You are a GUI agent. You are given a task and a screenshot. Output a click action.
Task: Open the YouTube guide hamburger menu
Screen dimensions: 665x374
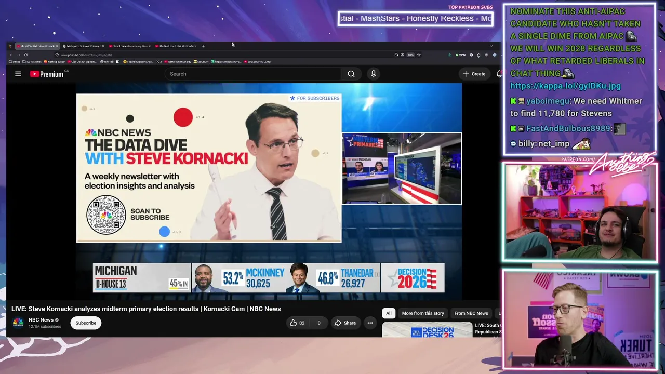pyautogui.click(x=18, y=74)
